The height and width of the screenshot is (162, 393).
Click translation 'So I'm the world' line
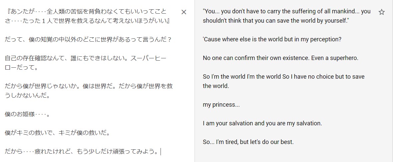tap(284, 76)
